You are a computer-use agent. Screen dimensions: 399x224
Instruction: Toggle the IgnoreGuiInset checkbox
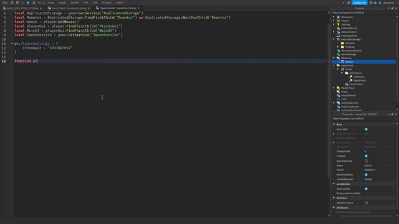tap(366, 161)
